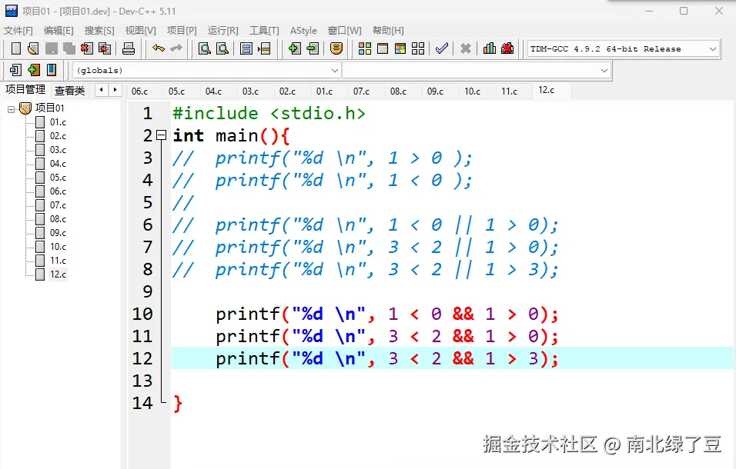Open the 工具[T] menu
The width and height of the screenshot is (736, 469).
(264, 31)
